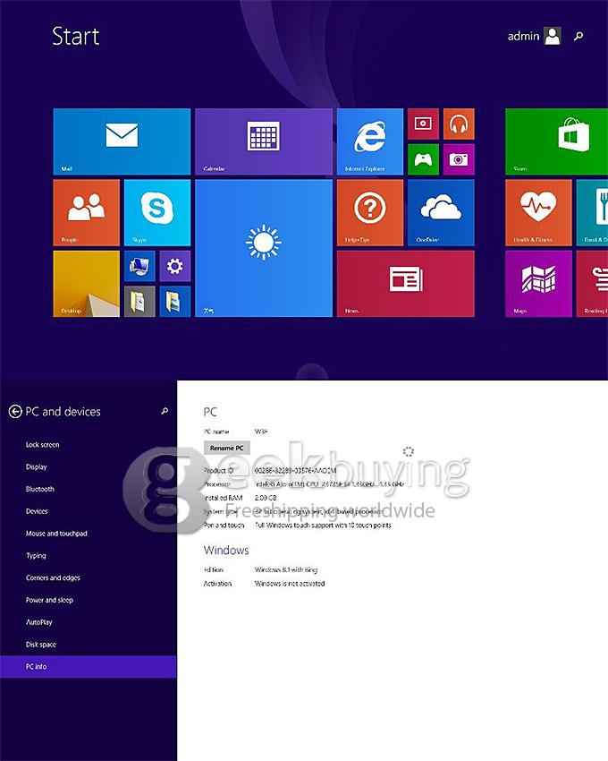Click the 'Windows is not activated' text
This screenshot has width=608, height=761.
pyautogui.click(x=290, y=584)
